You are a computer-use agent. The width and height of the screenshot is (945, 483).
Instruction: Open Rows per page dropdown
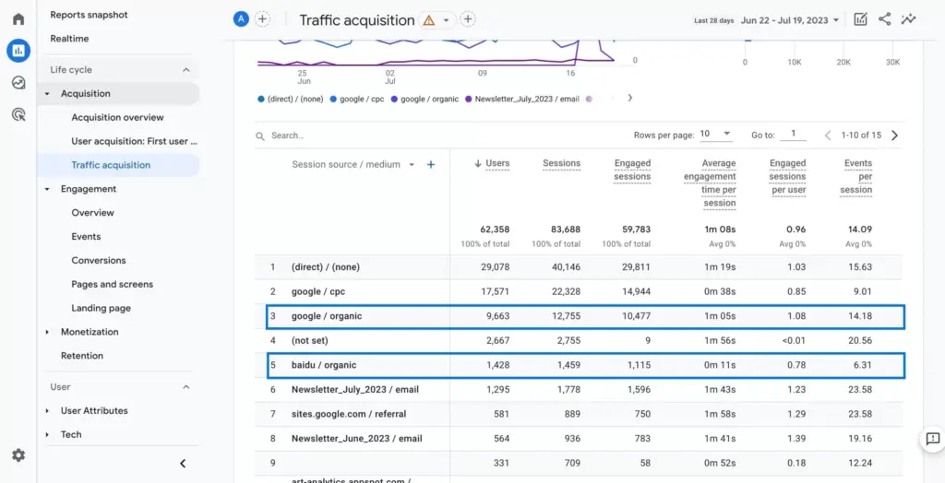coord(716,135)
